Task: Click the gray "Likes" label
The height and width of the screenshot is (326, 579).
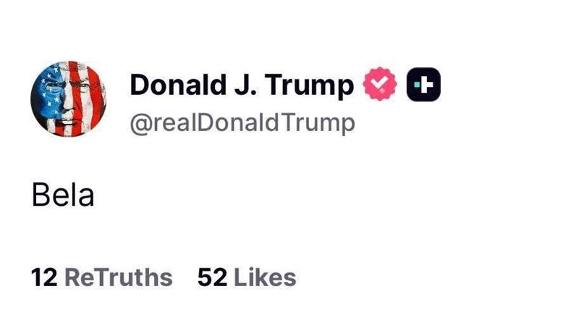Action: pos(265,277)
